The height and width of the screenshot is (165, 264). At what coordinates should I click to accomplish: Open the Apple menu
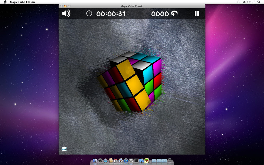[x=5, y=2]
